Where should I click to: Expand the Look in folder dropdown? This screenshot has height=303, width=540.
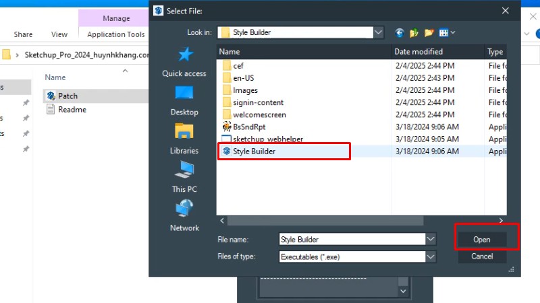379,32
